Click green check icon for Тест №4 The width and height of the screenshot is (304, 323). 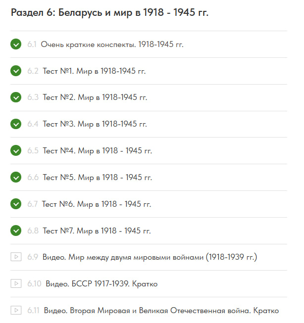16,151
